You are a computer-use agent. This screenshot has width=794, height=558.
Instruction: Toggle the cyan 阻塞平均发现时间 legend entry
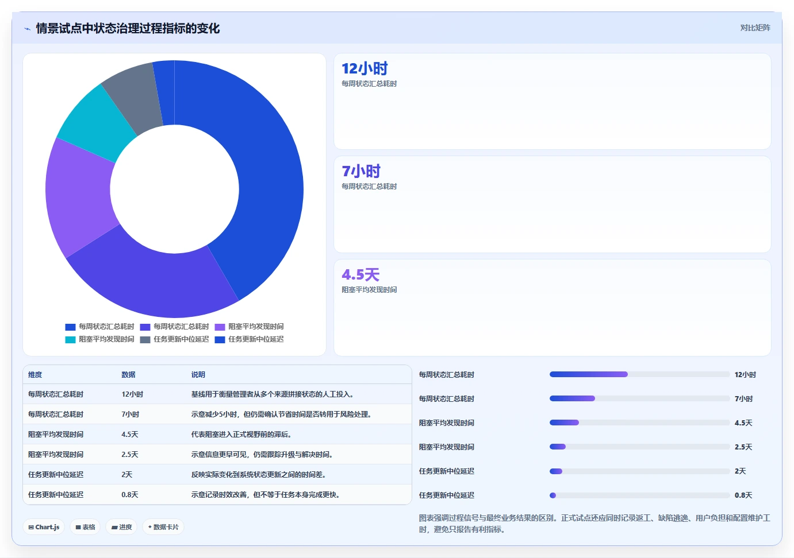(x=99, y=339)
